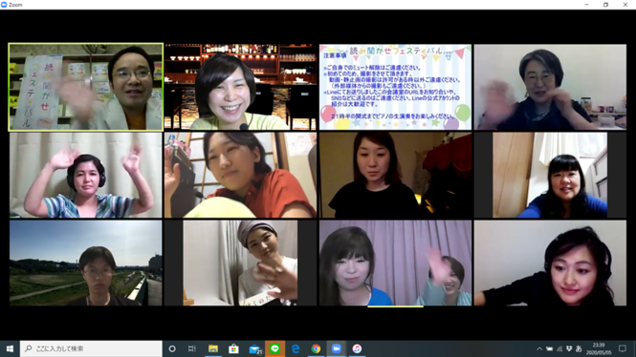
Task: Open File Explorer from the taskbar
Action: (213, 348)
